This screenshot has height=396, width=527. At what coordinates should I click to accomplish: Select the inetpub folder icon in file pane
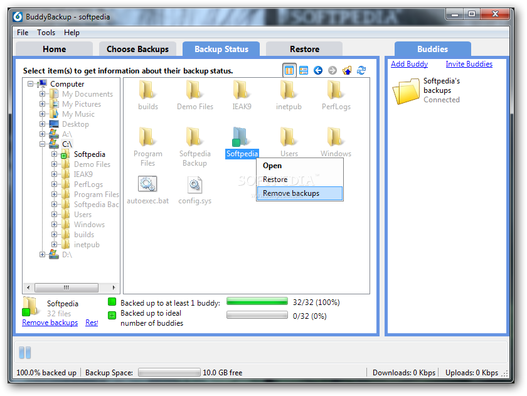[289, 90]
